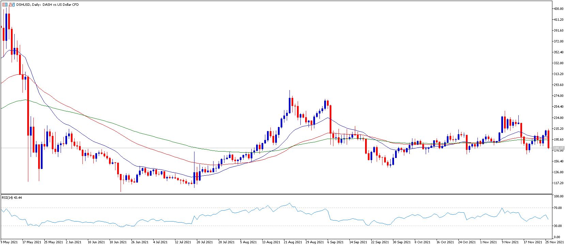
Task: Open the depth of market icon
Action: [4, 5]
